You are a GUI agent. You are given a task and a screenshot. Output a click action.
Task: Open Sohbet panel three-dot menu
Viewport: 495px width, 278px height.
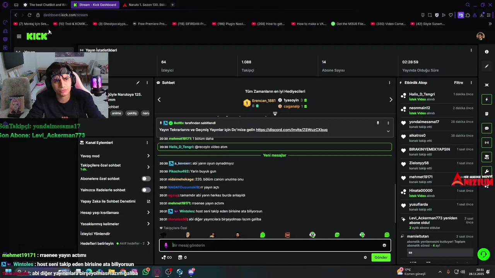(x=389, y=83)
